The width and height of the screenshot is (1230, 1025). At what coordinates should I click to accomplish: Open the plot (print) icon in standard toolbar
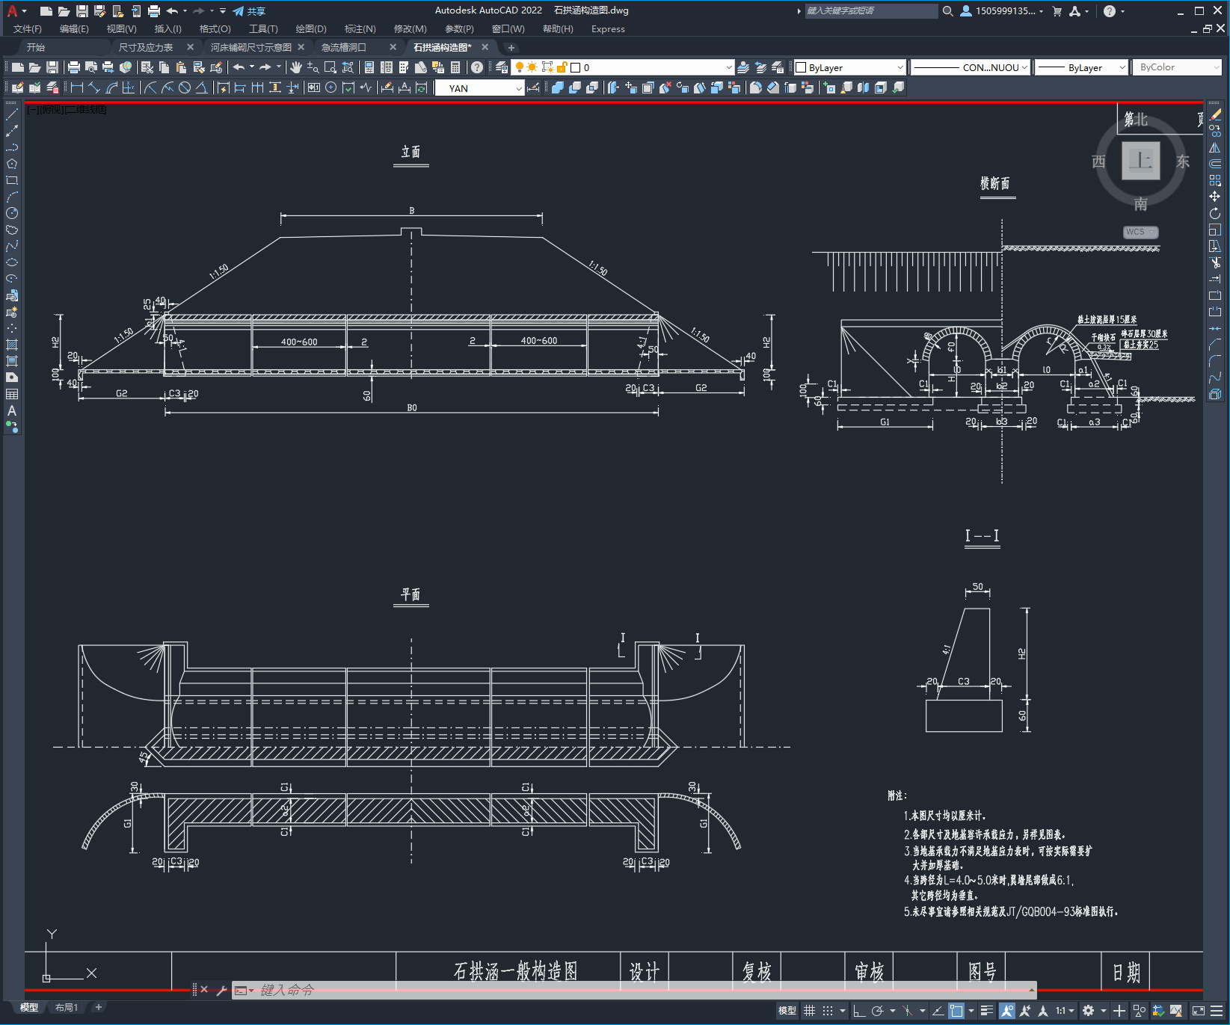click(73, 67)
